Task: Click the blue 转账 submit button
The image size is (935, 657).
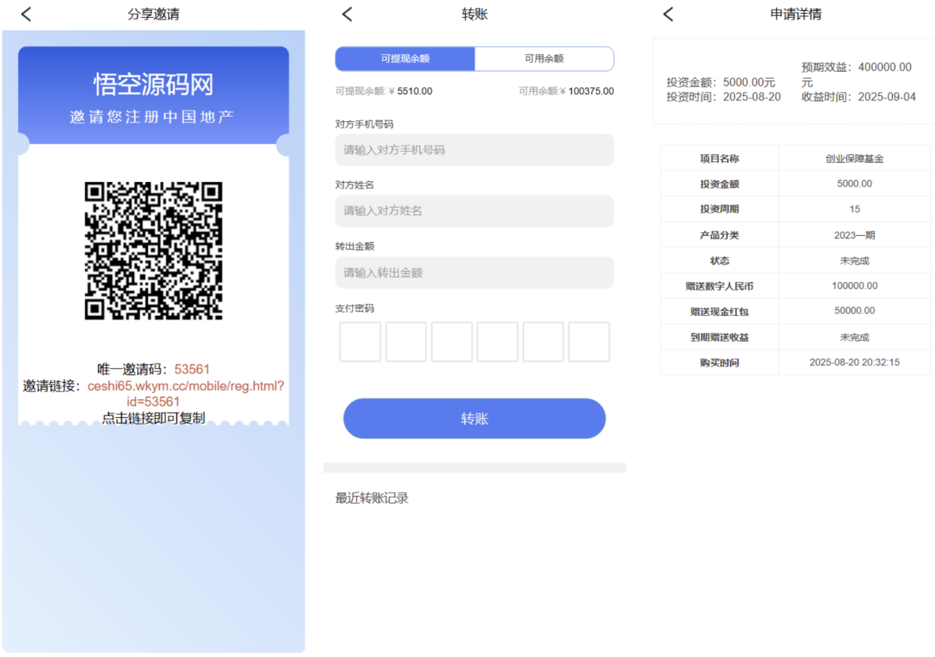Action: 475,419
